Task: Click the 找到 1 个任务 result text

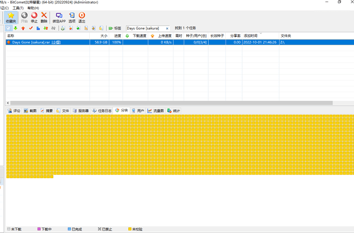Action: tap(185, 28)
